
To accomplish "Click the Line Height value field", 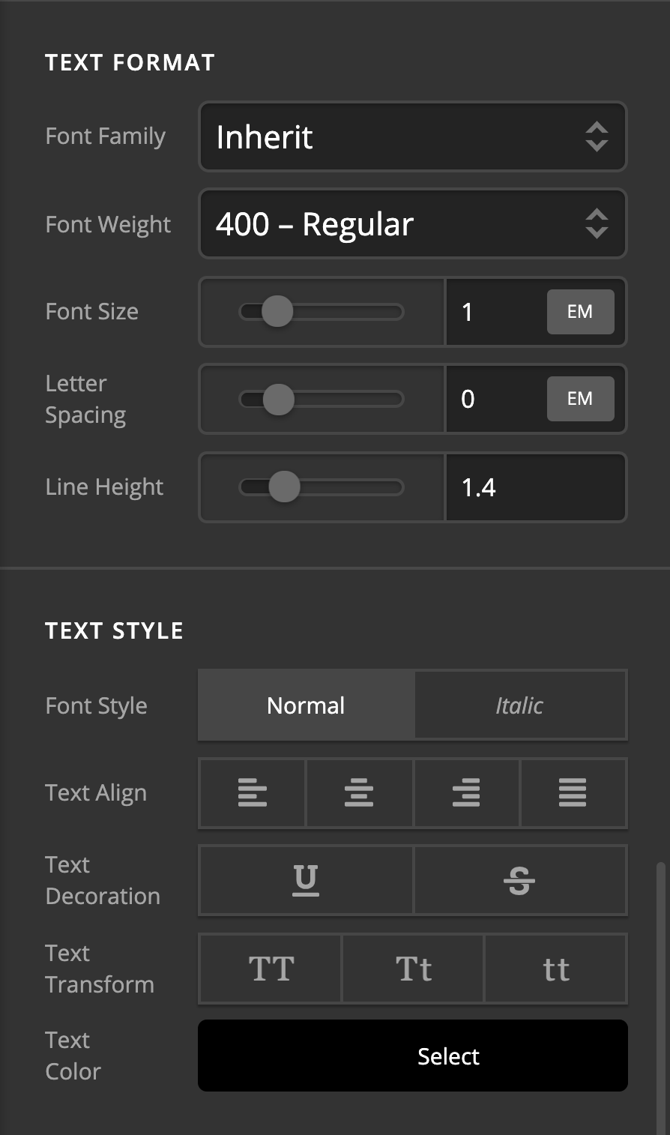I will point(535,487).
